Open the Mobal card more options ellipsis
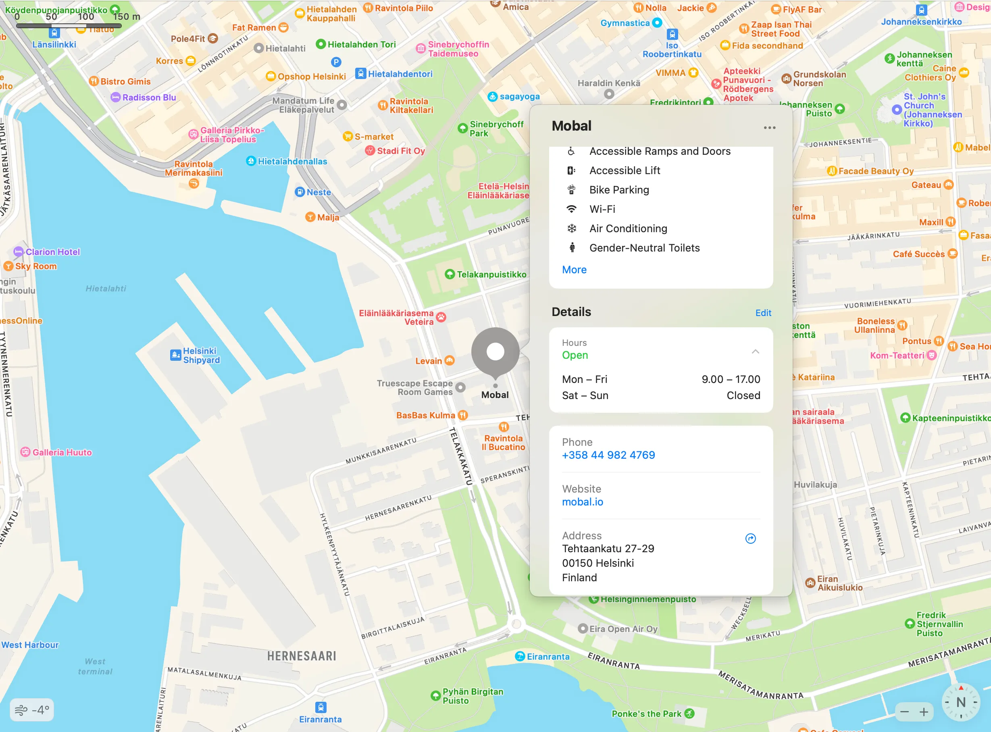 (x=769, y=128)
